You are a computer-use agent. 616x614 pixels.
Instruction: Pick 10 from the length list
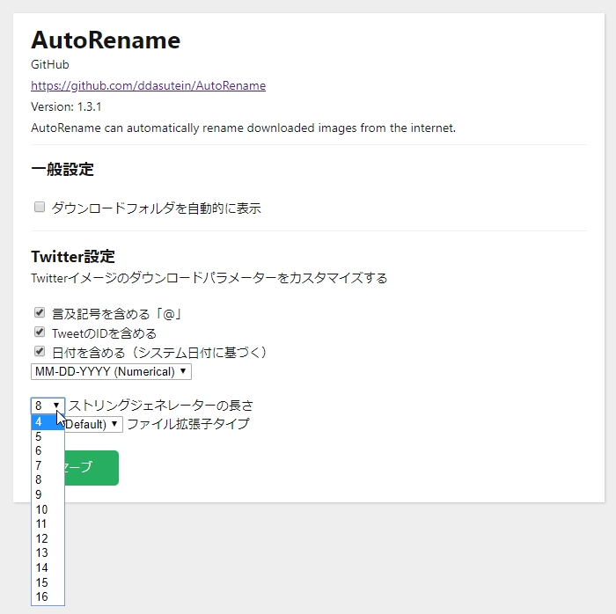click(48, 509)
